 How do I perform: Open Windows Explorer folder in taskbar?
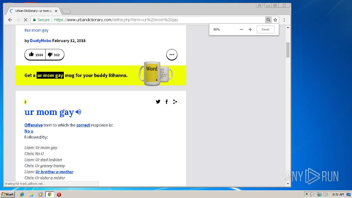pyautogui.click(x=31, y=194)
